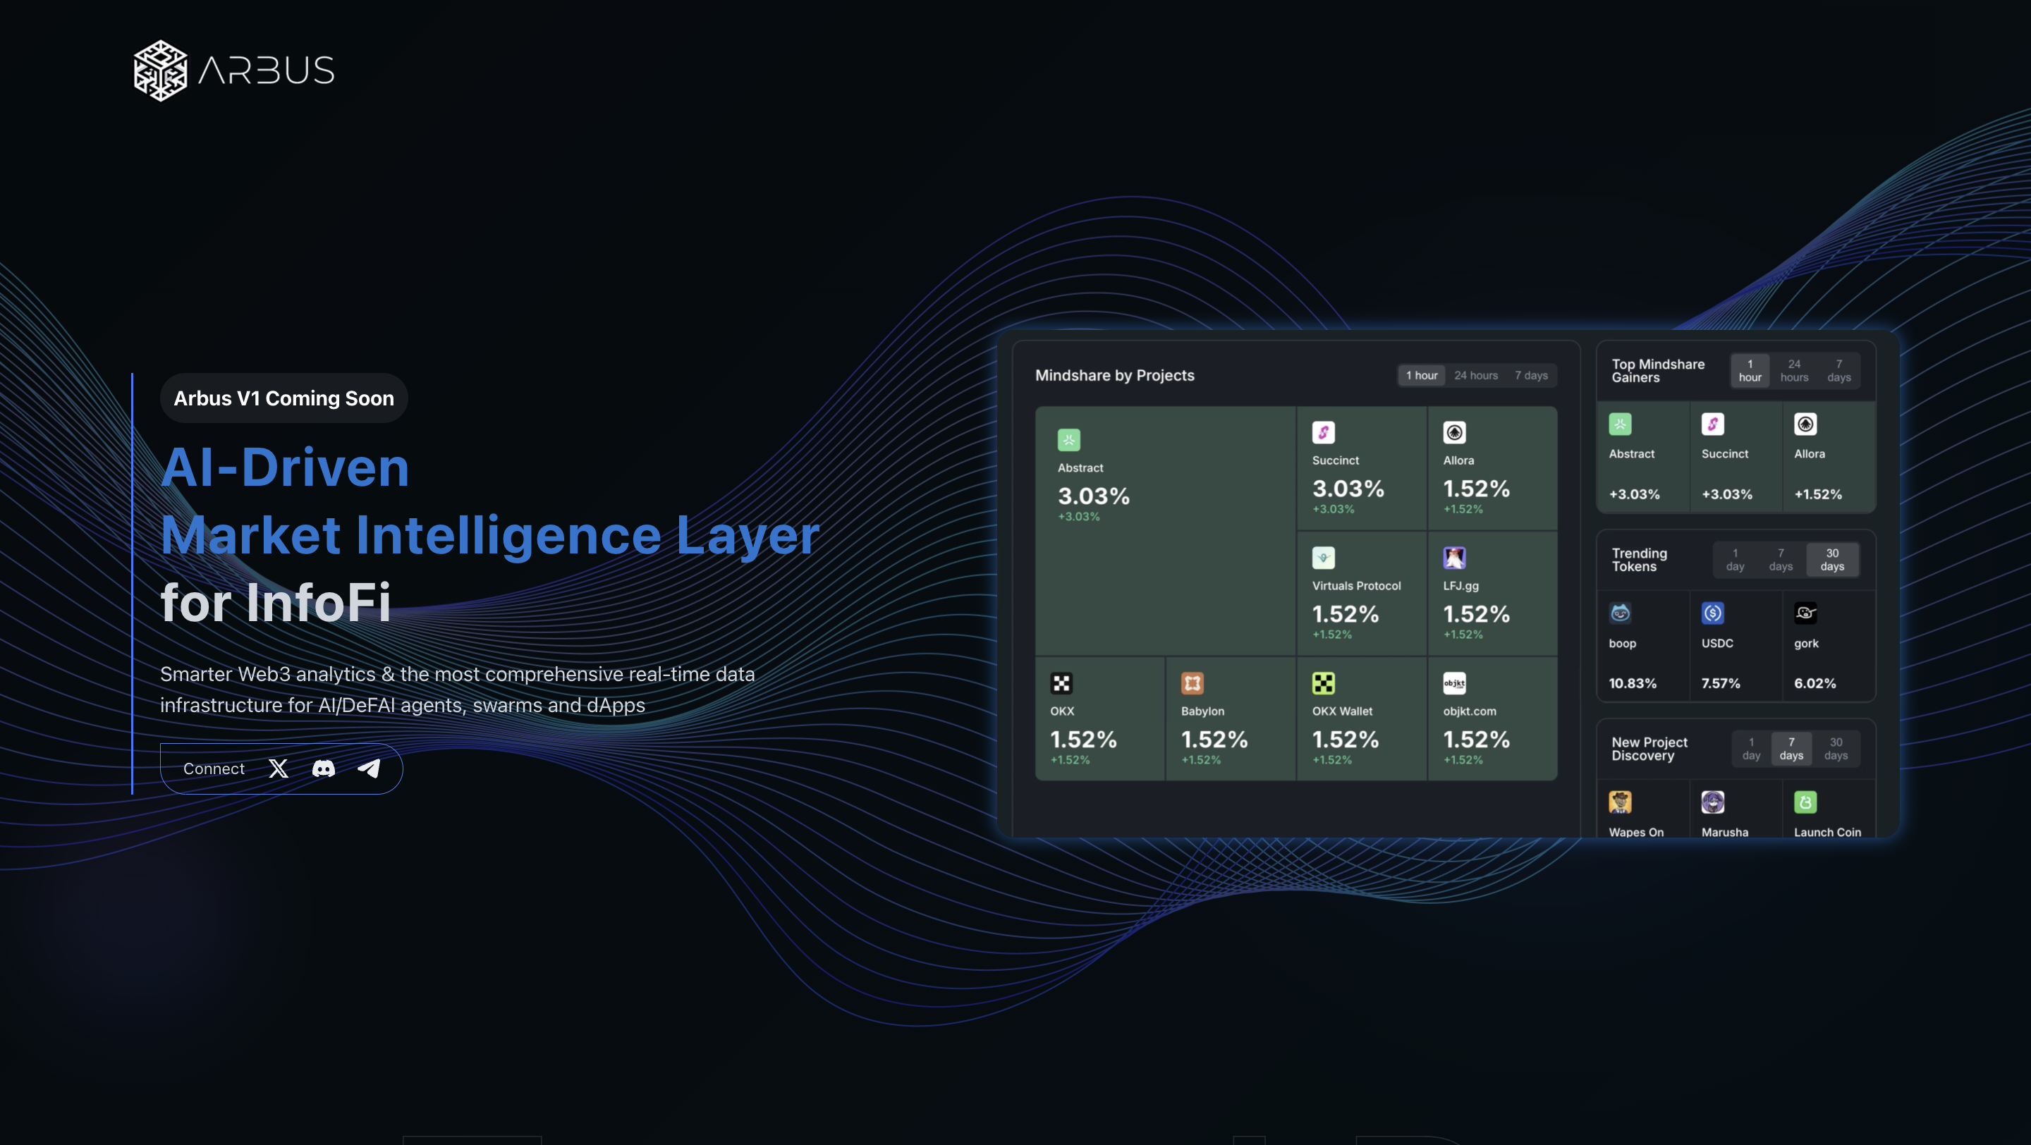
Task: Click the USDC token icon
Action: point(1711,613)
